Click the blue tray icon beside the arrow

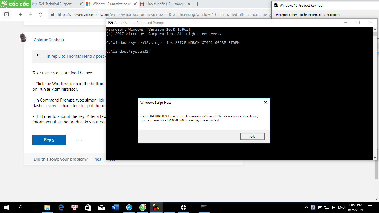point(313,207)
